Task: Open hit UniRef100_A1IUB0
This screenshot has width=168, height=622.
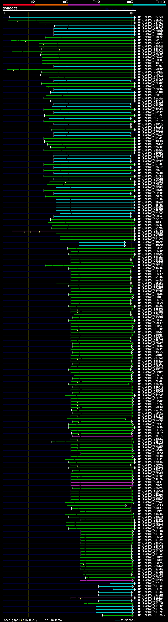Action: (x=151, y=592)
